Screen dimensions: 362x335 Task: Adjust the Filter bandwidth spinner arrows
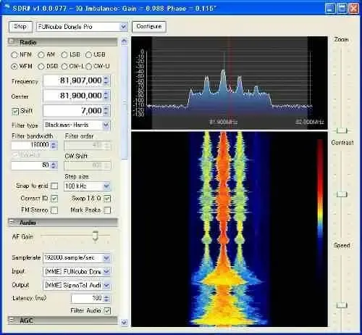coord(54,145)
